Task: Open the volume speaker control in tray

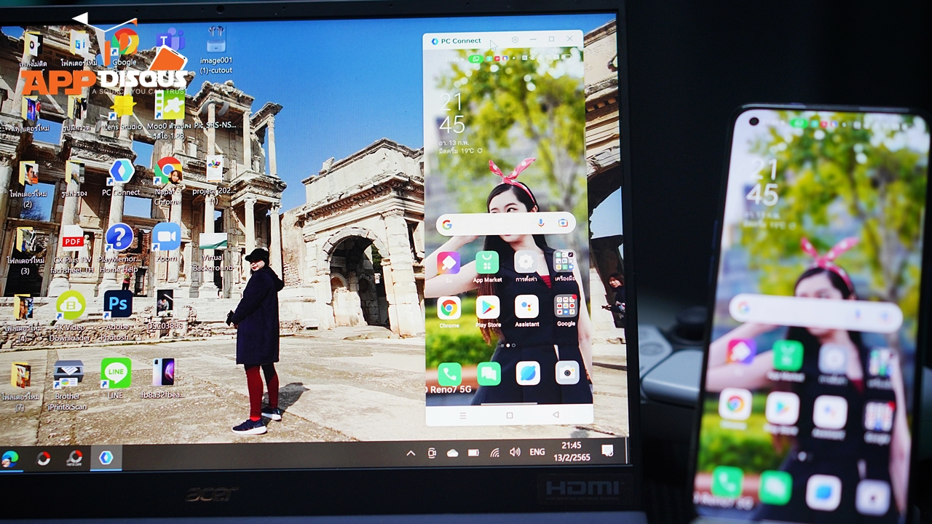Action: (515, 452)
